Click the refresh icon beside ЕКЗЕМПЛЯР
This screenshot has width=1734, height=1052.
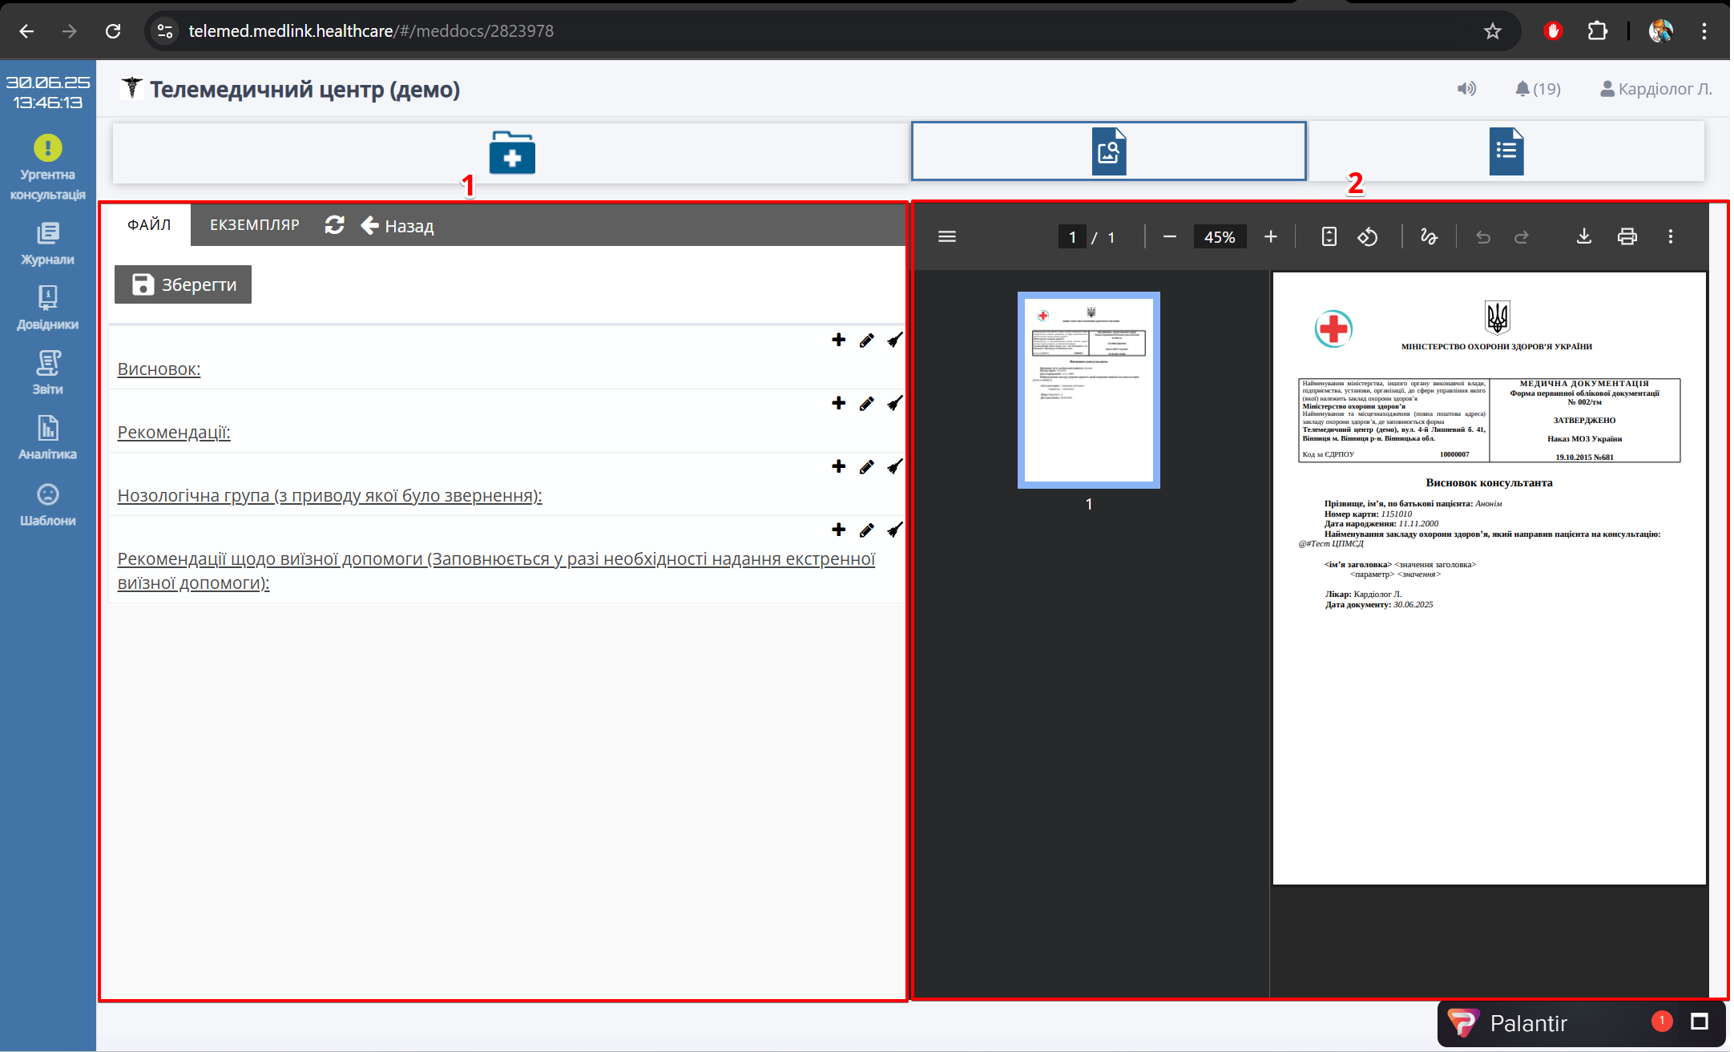coord(334,225)
